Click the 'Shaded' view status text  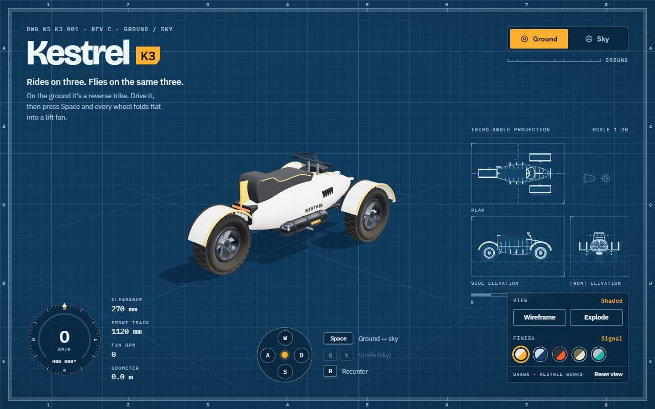(x=612, y=301)
